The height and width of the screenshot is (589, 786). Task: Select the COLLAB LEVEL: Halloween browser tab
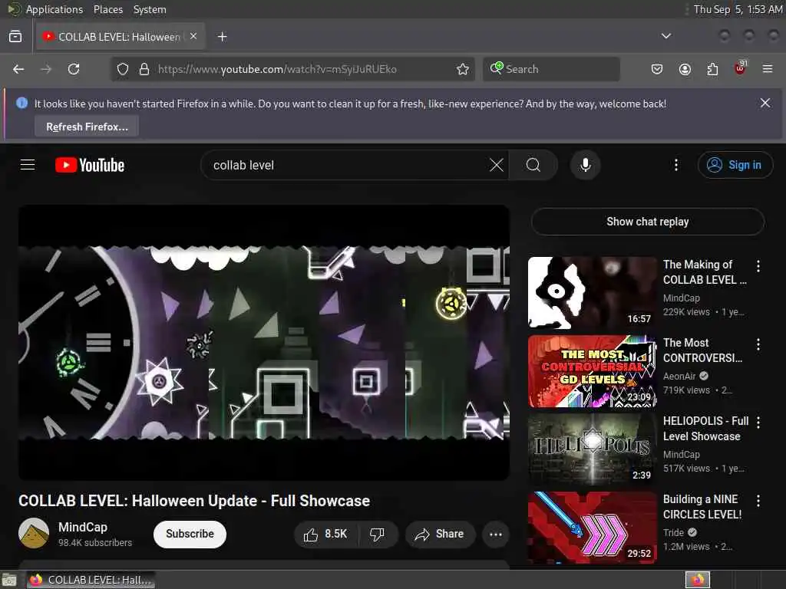pos(121,37)
